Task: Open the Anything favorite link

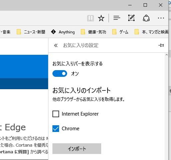Action: point(63,32)
